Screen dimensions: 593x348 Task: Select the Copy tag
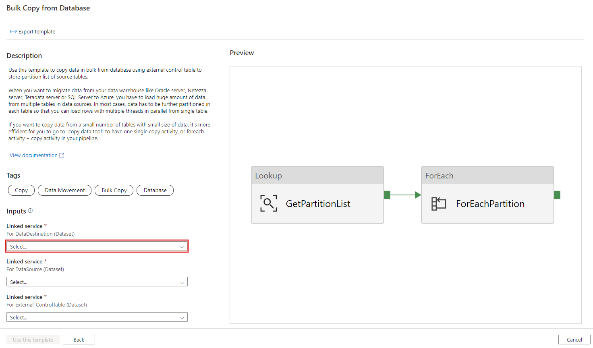(21, 190)
